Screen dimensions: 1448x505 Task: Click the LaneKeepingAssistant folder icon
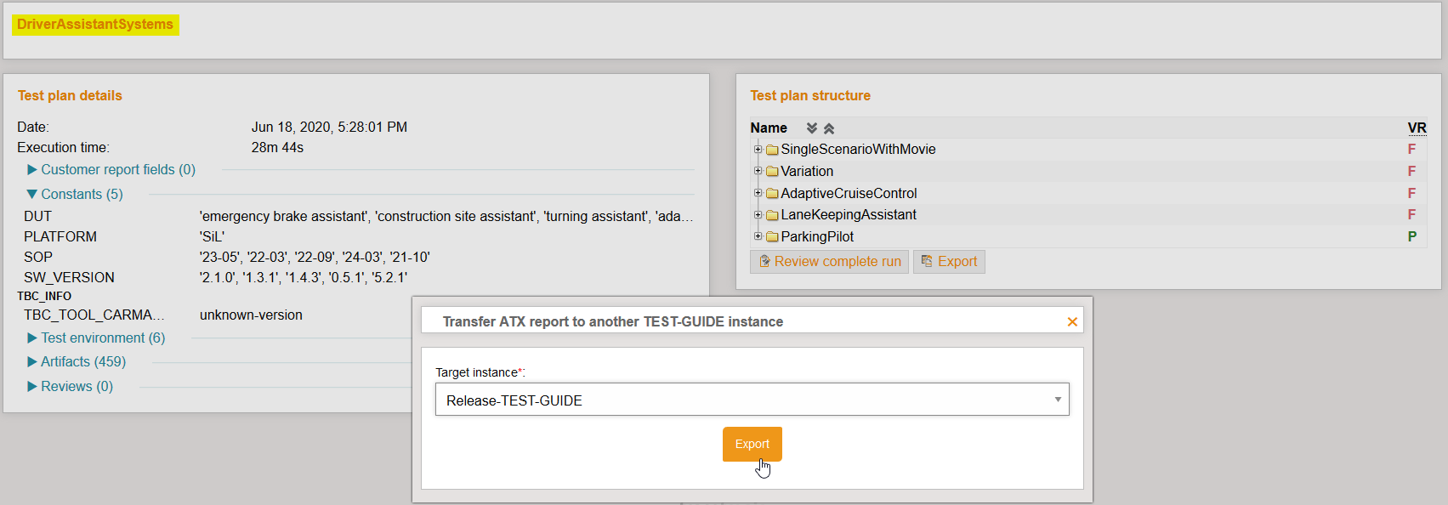click(x=772, y=215)
